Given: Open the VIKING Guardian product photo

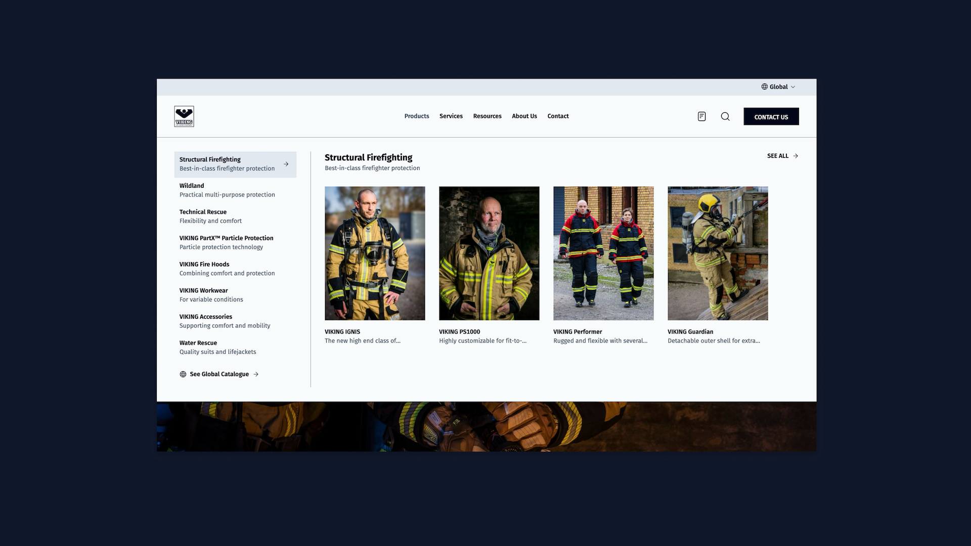Looking at the screenshot, I should 718,254.
